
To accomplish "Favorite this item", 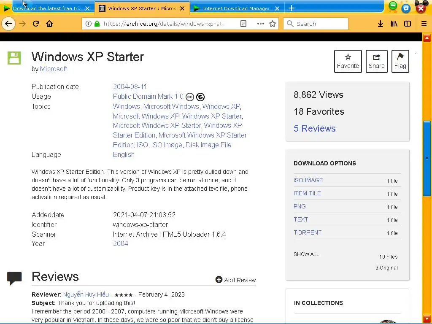I will pos(348,61).
